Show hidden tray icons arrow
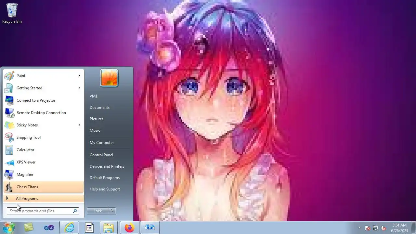This screenshot has height=234, width=416. point(359,228)
